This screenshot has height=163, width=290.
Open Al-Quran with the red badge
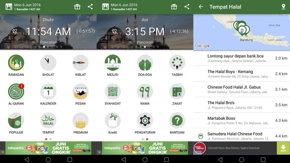tap(16, 92)
